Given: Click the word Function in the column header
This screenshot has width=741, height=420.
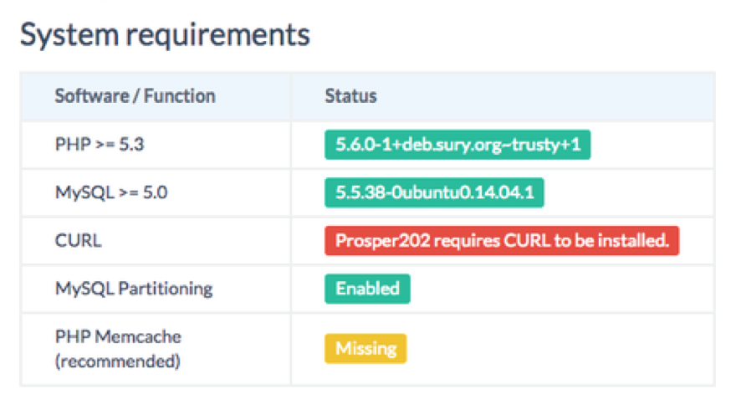Looking at the screenshot, I should coord(179,96).
